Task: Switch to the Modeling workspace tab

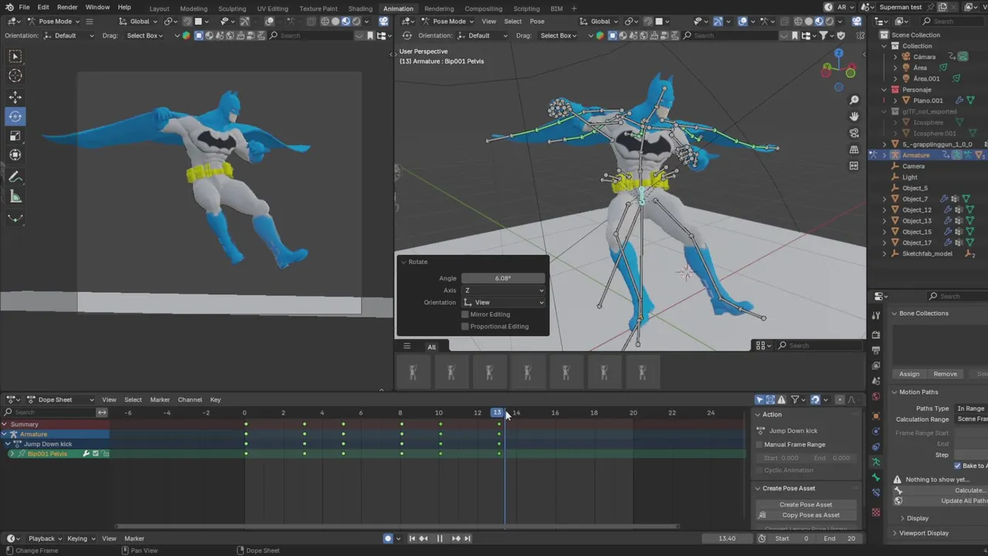Action: pyautogui.click(x=194, y=8)
